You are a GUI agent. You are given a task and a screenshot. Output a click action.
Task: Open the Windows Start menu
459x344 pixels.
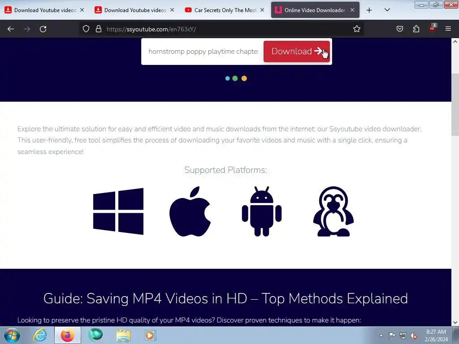click(12, 335)
